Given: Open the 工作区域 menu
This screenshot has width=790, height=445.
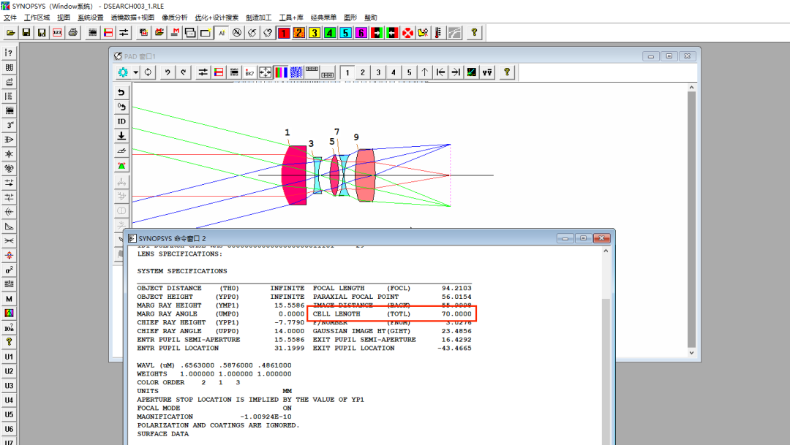Looking at the screenshot, I should (37, 18).
